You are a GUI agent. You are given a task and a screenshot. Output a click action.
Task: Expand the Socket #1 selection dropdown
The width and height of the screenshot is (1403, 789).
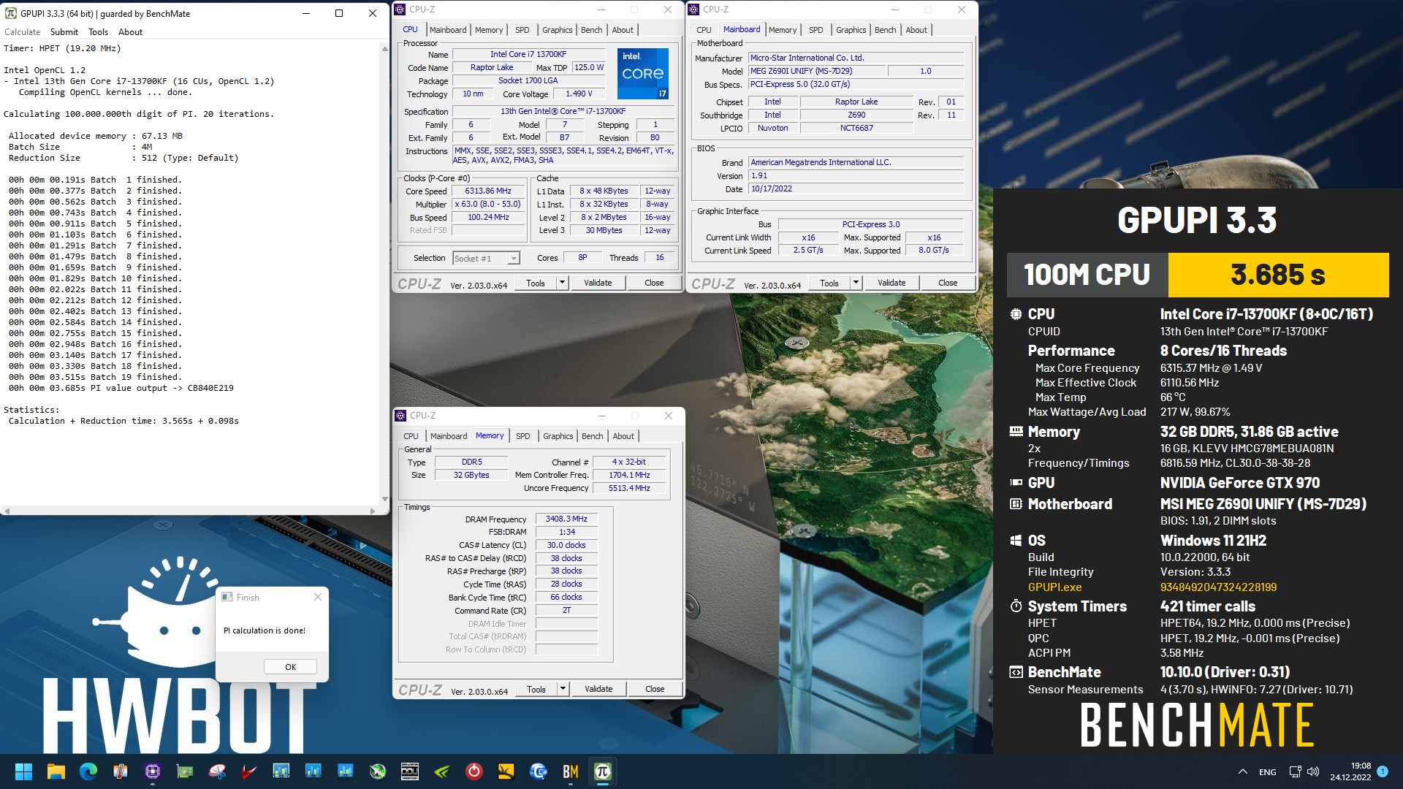pyautogui.click(x=514, y=258)
